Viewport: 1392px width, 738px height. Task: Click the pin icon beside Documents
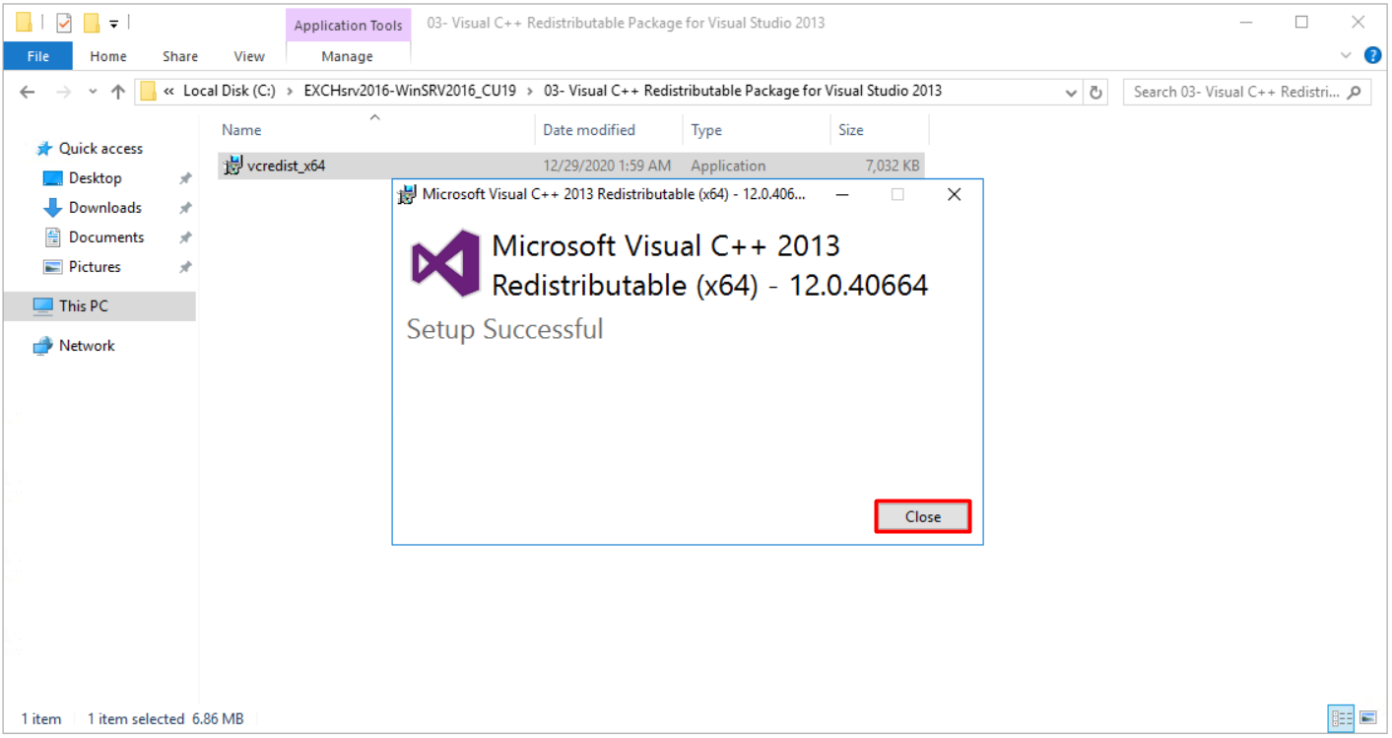(185, 238)
